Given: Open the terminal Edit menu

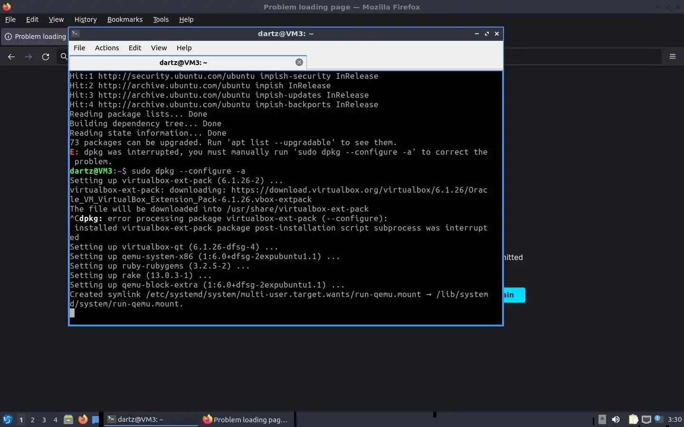Looking at the screenshot, I should coord(135,48).
